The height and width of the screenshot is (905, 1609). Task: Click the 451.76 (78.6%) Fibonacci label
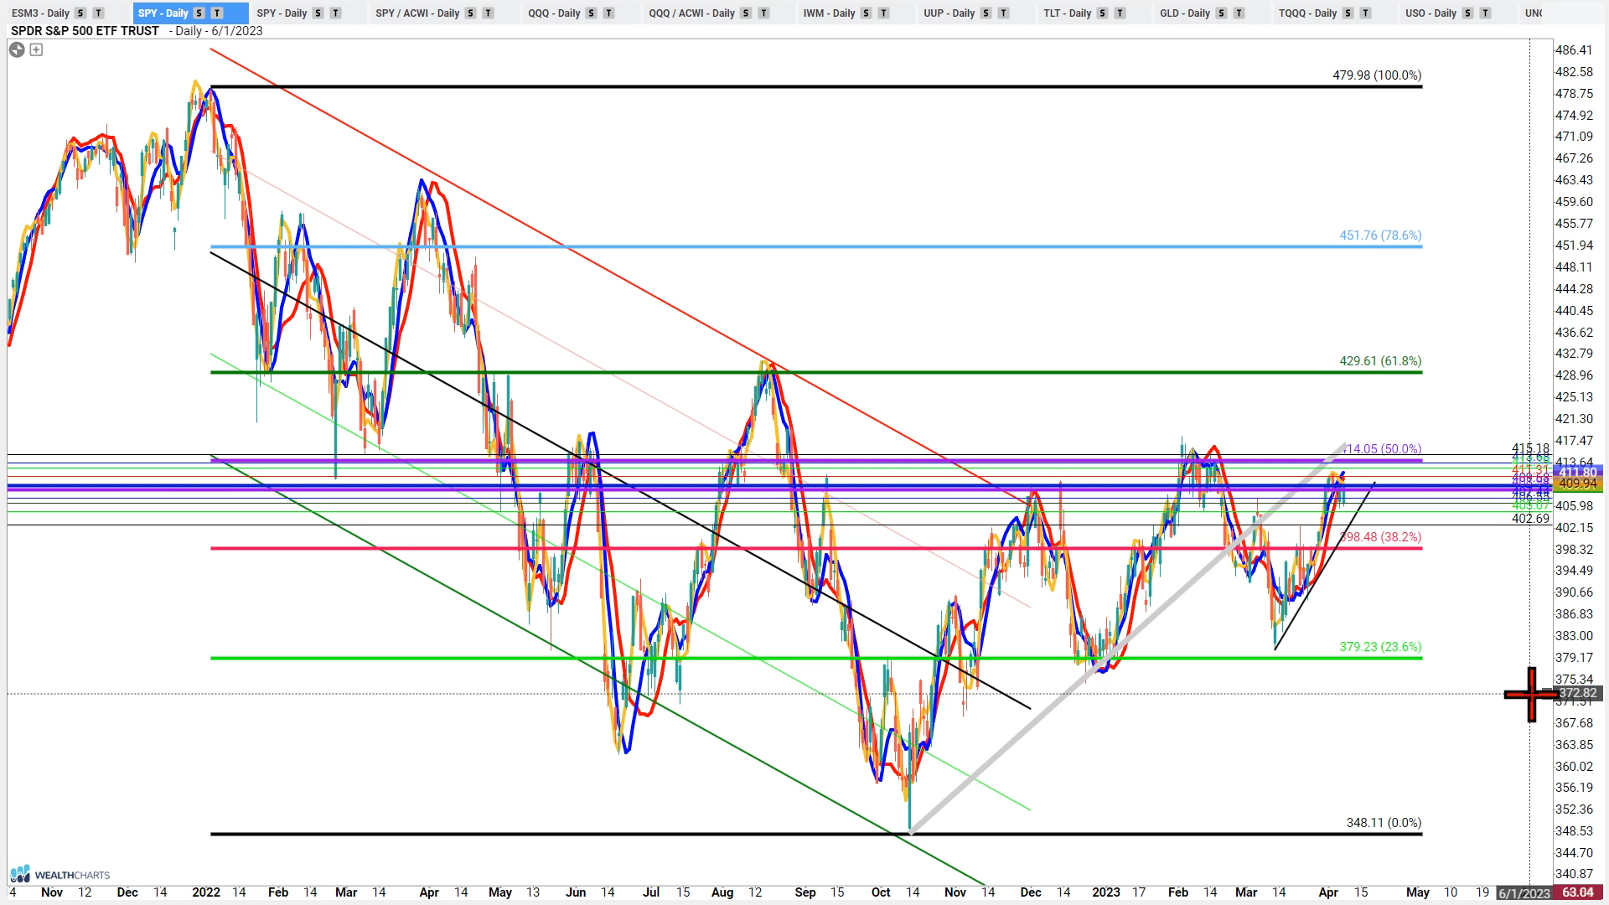(x=1380, y=235)
